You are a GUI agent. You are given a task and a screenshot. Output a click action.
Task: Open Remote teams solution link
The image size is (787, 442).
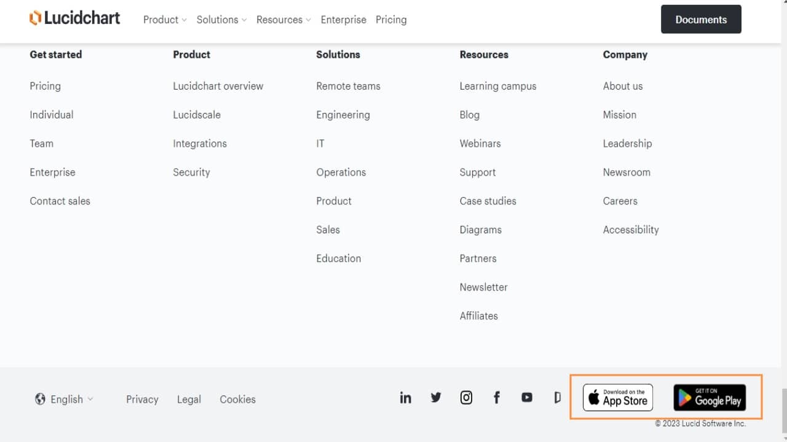coord(348,86)
